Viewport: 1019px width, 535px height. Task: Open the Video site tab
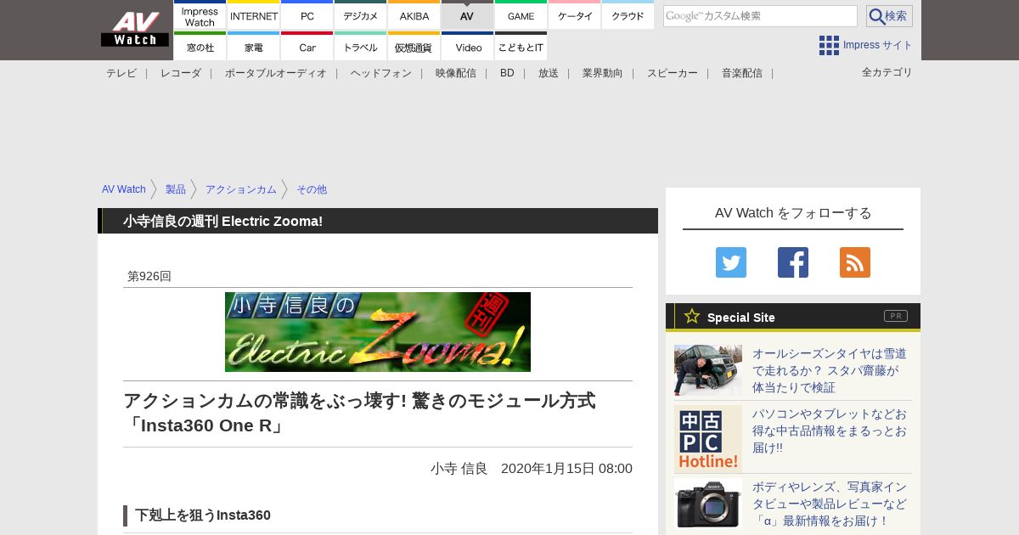tap(467, 47)
